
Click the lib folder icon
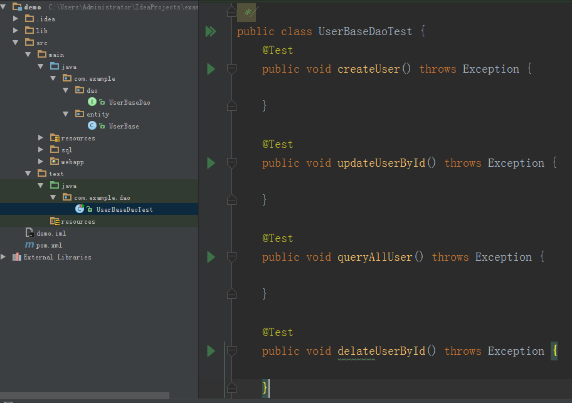[29, 30]
